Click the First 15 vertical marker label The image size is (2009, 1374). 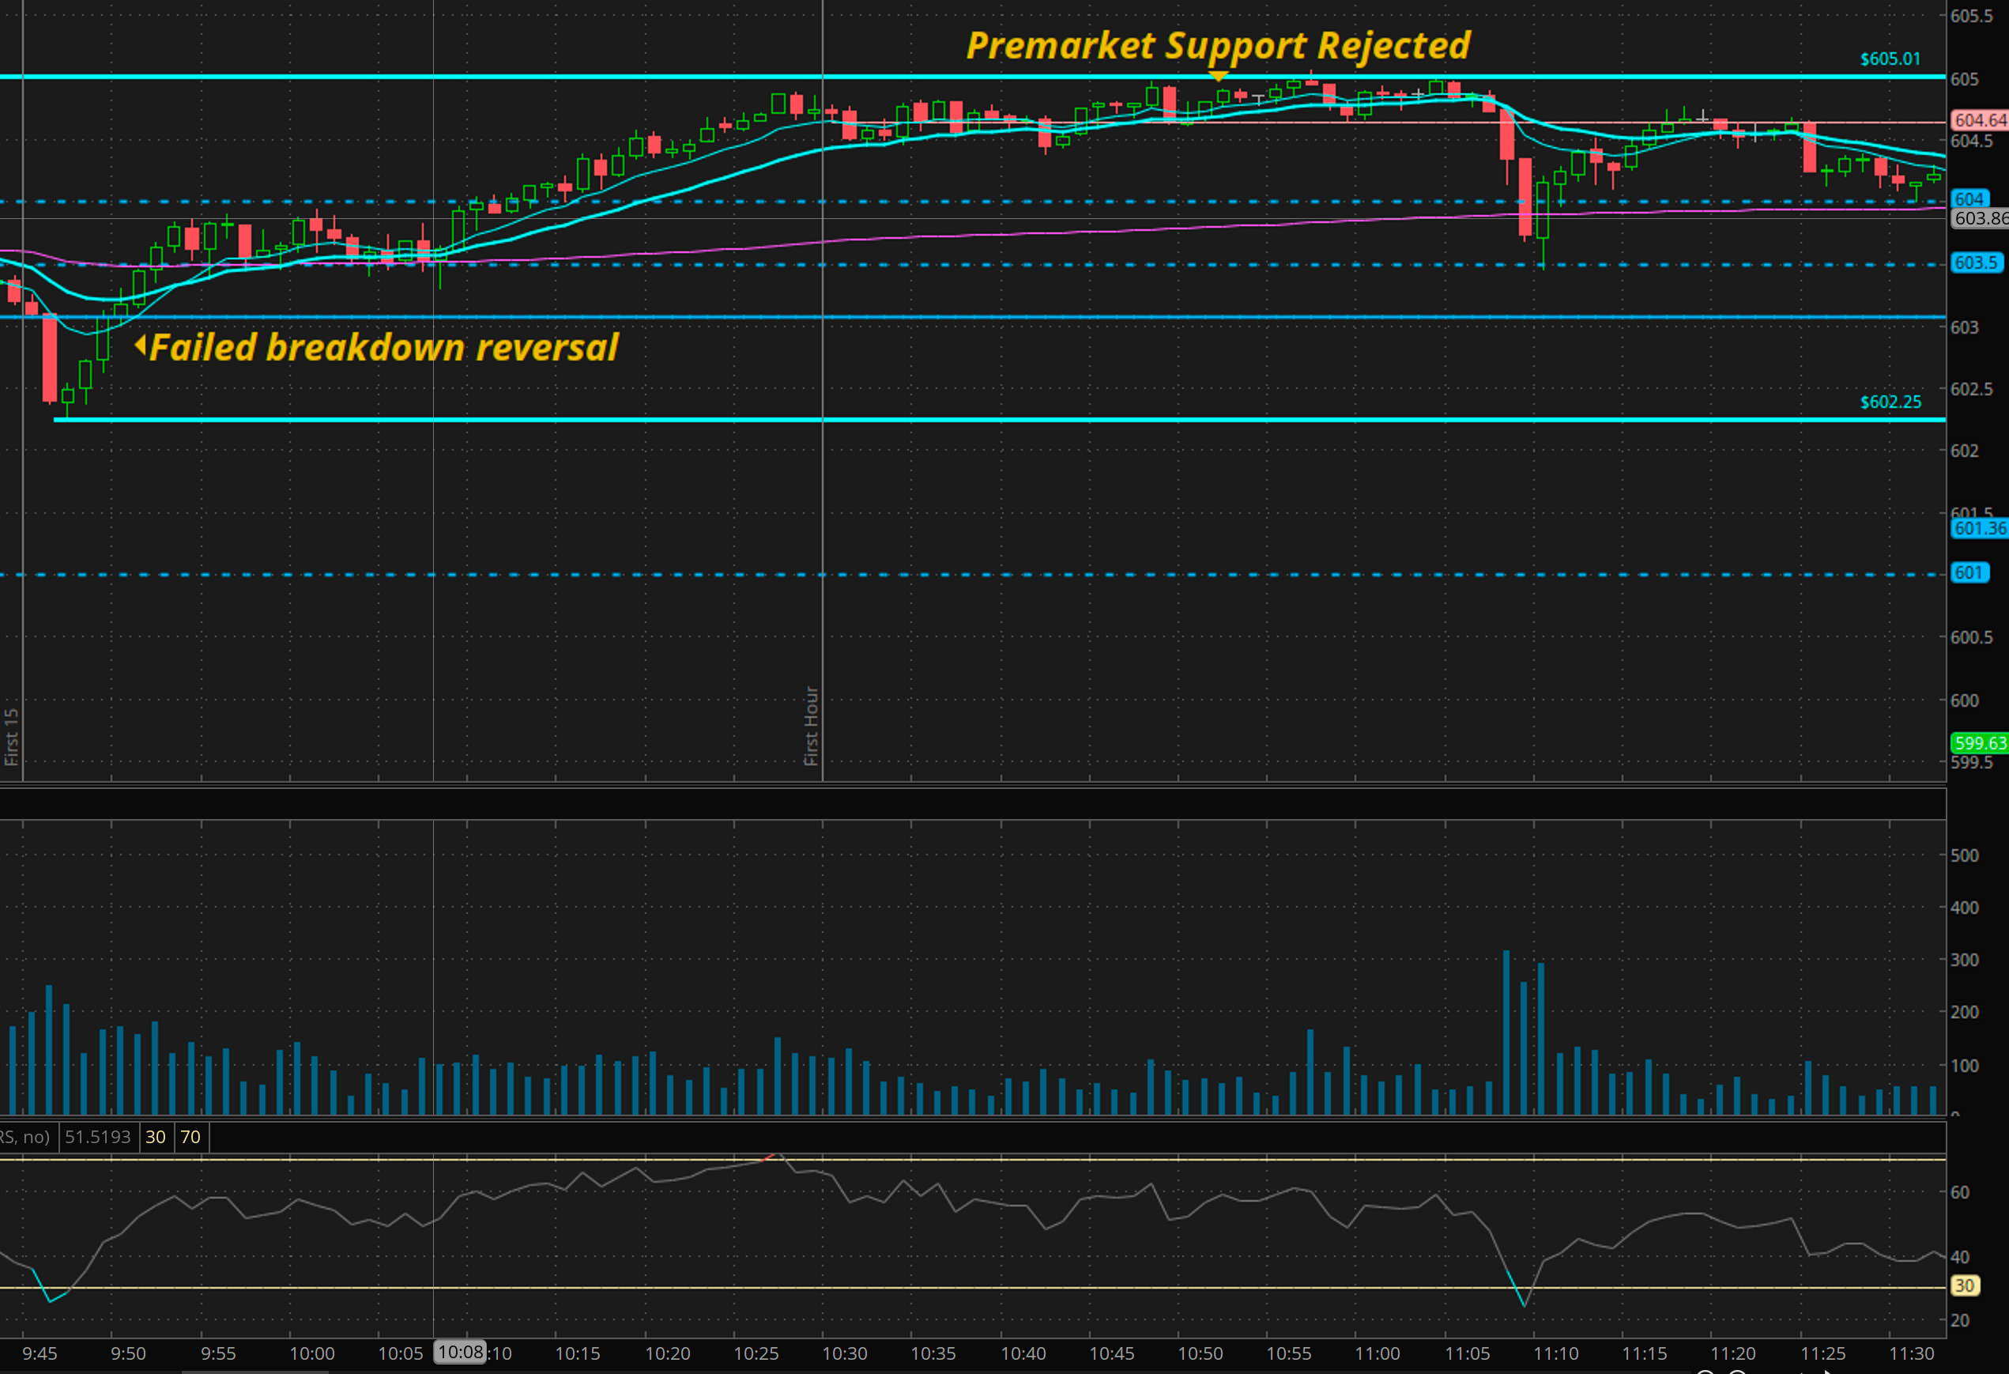11,736
